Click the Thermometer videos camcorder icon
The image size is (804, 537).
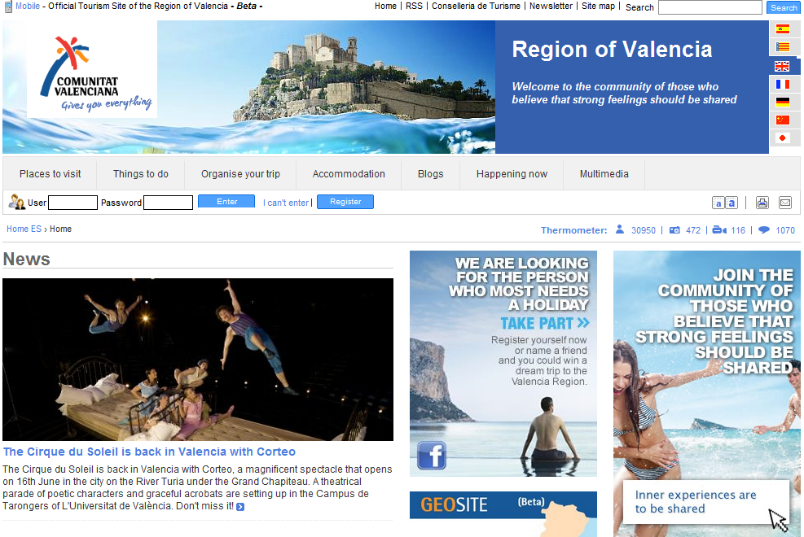tap(719, 230)
